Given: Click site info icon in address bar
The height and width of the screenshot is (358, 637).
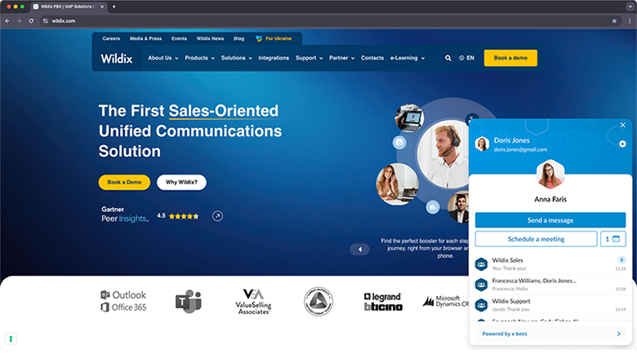Looking at the screenshot, I should coord(46,20).
